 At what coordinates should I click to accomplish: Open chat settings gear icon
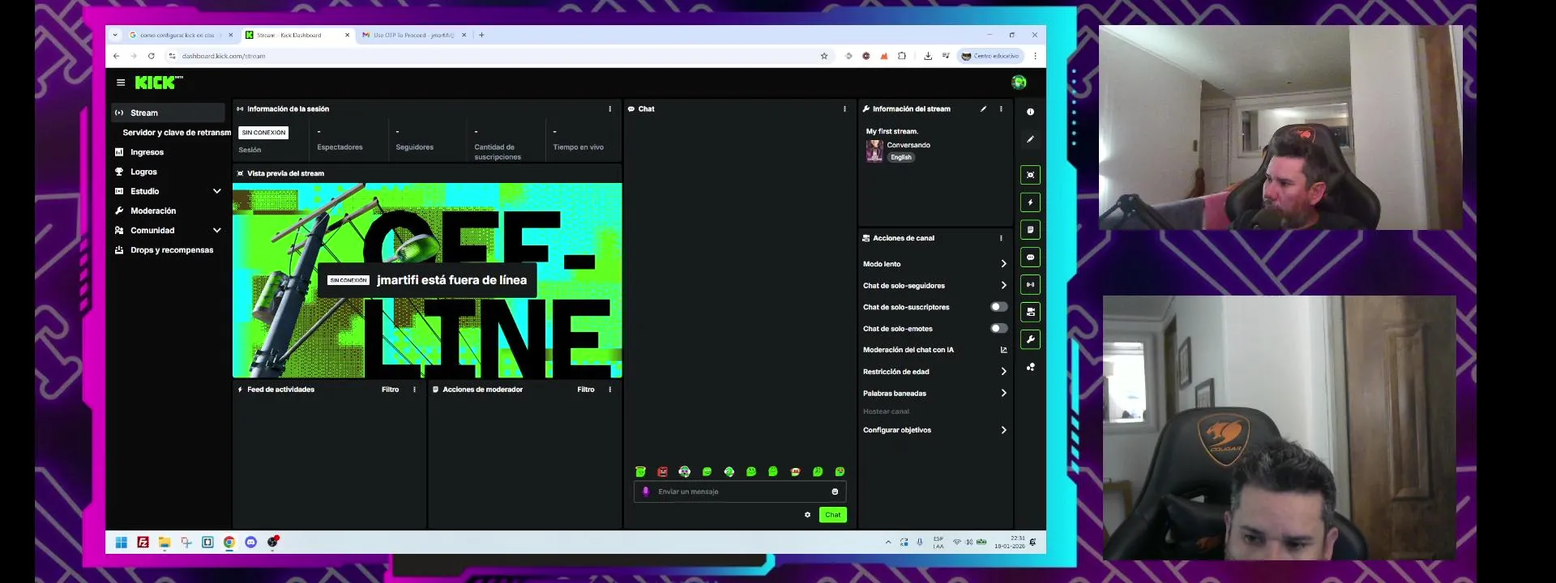[807, 515]
